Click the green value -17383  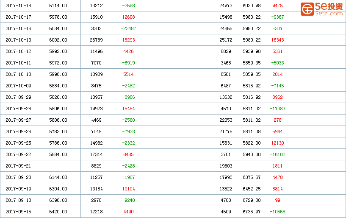coord(277,109)
